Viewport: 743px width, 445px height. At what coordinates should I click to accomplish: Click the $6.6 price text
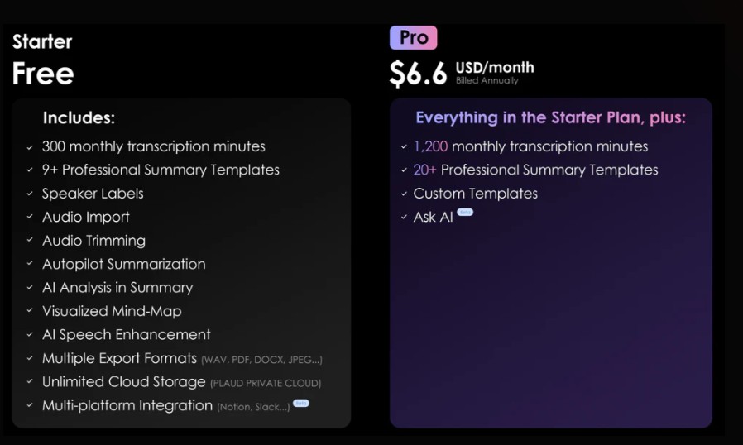coord(418,74)
